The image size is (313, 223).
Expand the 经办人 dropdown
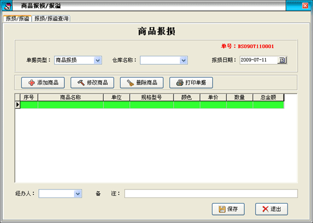[77, 193]
